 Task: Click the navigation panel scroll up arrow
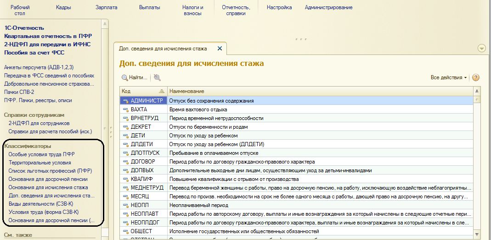tap(105, 24)
